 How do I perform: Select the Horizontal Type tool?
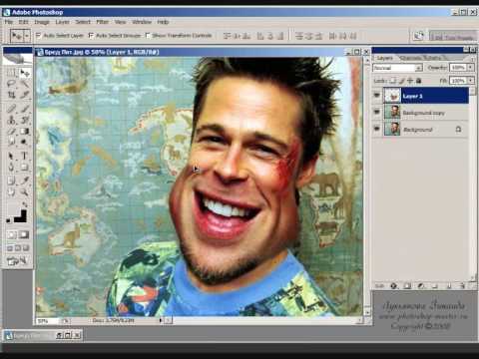(24, 156)
